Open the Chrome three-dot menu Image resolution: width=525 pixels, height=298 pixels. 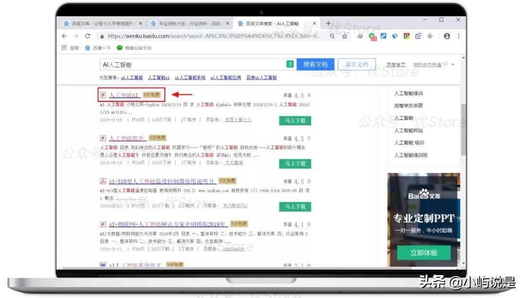click(x=458, y=36)
